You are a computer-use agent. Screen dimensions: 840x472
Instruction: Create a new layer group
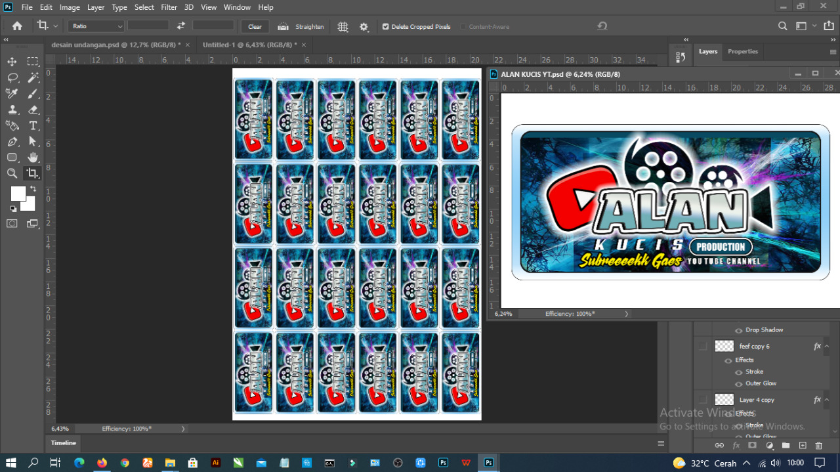[786, 445]
